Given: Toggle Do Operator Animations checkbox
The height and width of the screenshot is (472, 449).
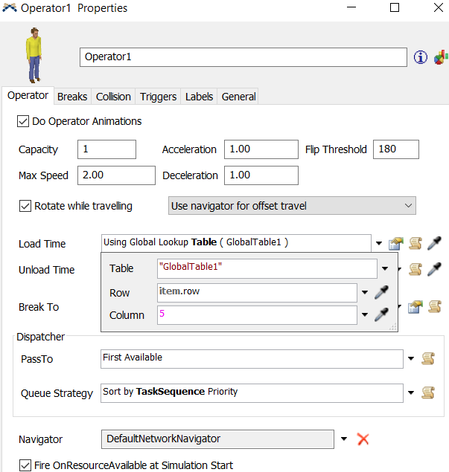Looking at the screenshot, I should pyautogui.click(x=23, y=120).
